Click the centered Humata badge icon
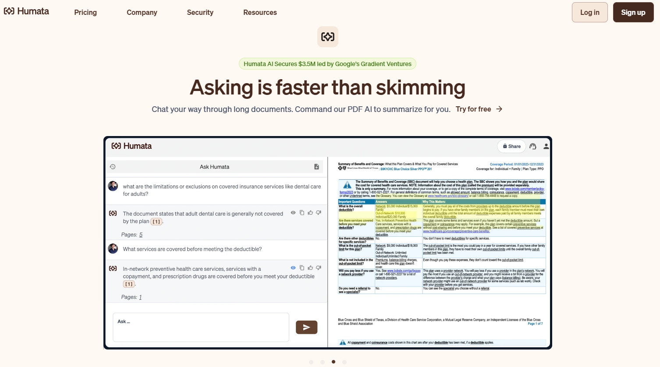The height and width of the screenshot is (367, 660). (328, 37)
